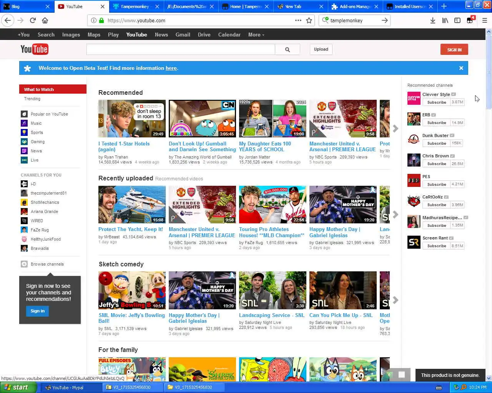492x393 pixels.
Task: Reload the current page
Action: pos(33,20)
